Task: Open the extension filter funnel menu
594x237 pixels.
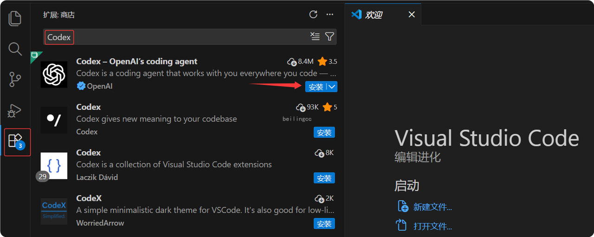Action: (329, 37)
